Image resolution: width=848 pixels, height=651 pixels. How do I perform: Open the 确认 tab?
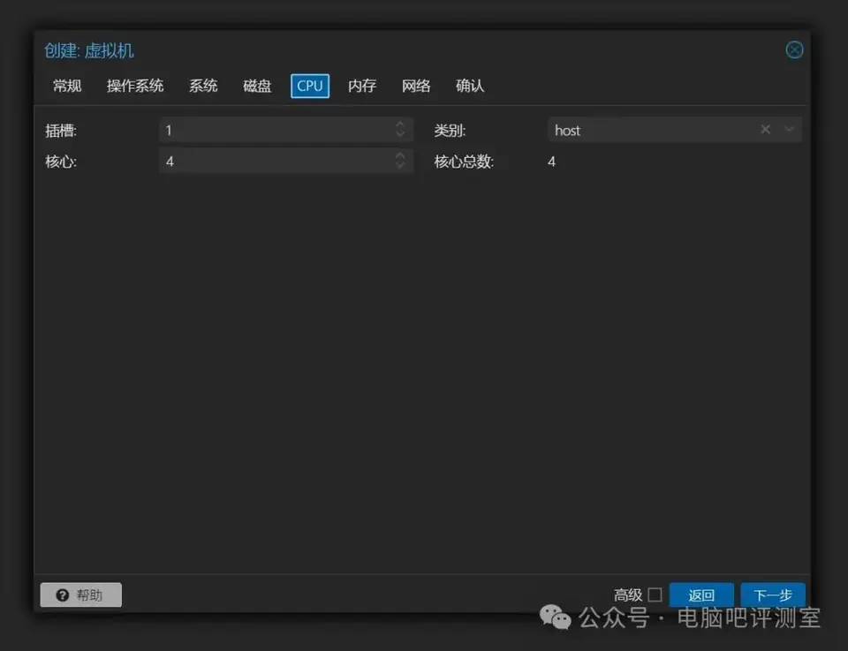pyautogui.click(x=469, y=86)
